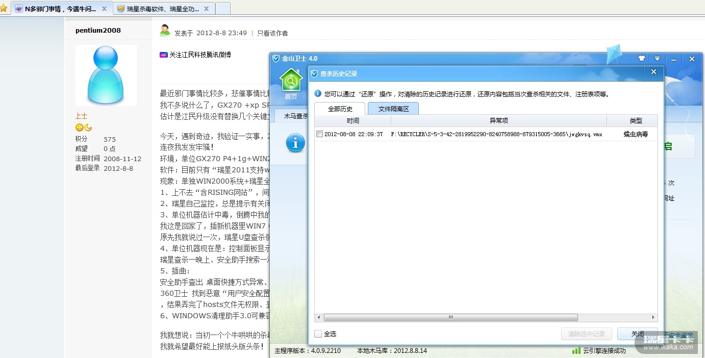705x358 pixels.
Task: Click the 云引擎连接成功 status text
Action: pyautogui.click(x=604, y=351)
